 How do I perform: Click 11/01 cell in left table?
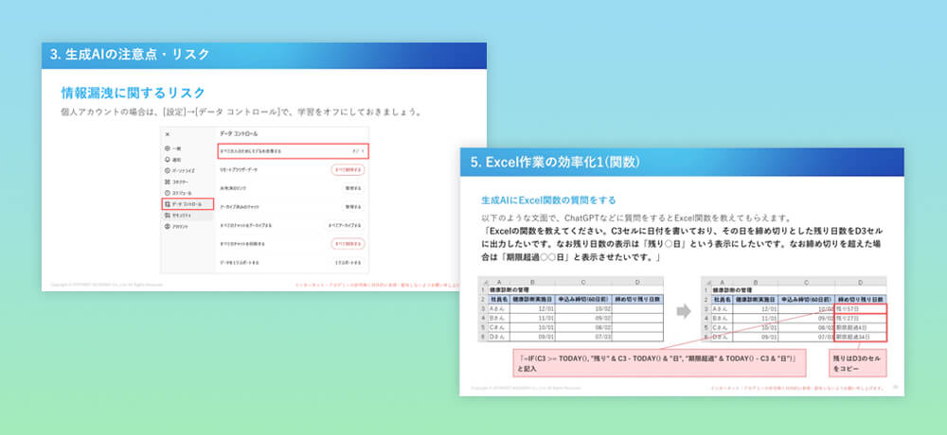(x=532, y=318)
